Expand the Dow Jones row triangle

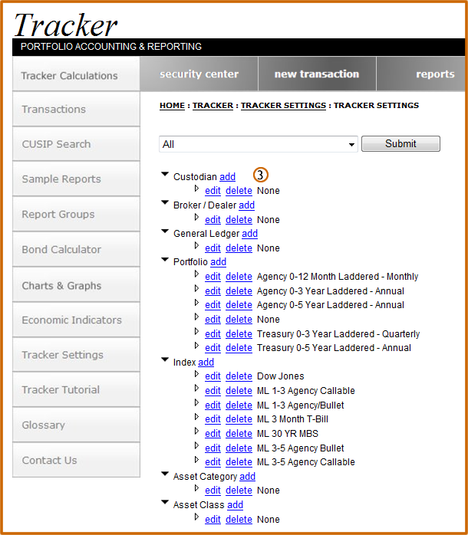196,374
